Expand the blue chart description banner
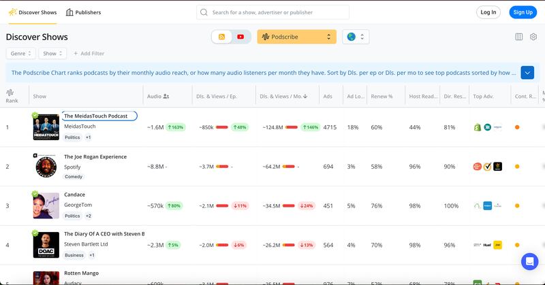 [527, 73]
